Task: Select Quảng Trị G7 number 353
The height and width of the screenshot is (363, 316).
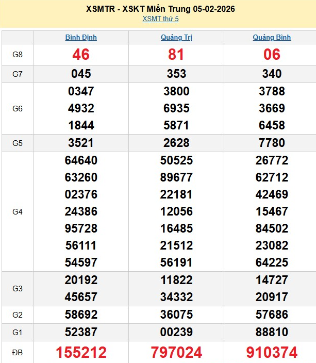Action: pyautogui.click(x=176, y=74)
